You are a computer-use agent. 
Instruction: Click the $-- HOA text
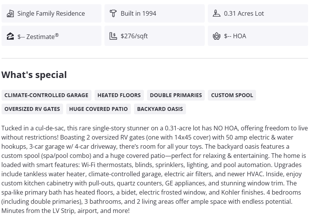235,36
